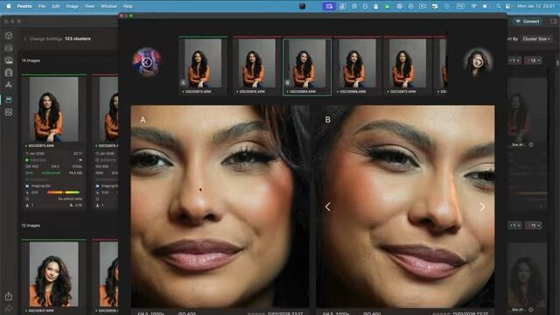560x315 pixels.
Task: Open the Cluster Size sort dropdown
Action: click(x=536, y=38)
